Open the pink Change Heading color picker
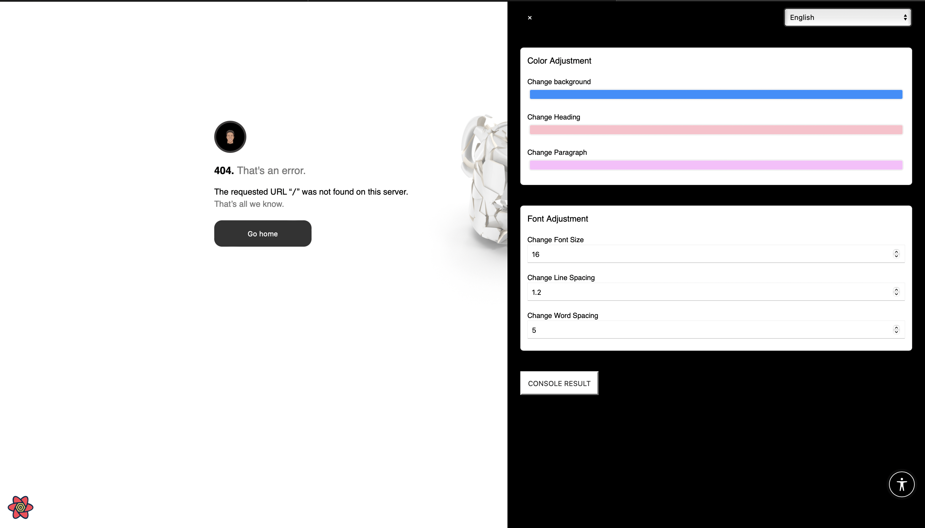 click(716, 130)
